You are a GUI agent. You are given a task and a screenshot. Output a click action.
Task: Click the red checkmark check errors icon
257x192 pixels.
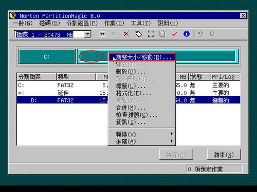[174, 34]
